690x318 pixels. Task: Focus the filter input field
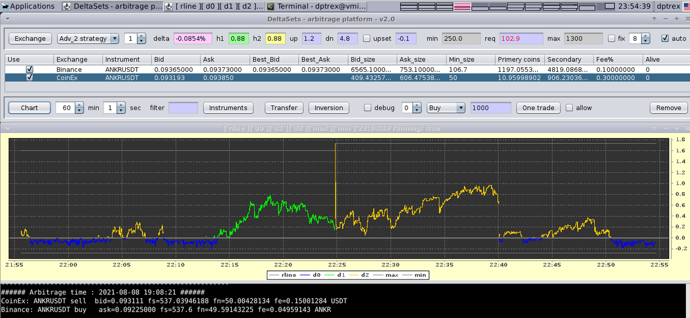[183, 108]
